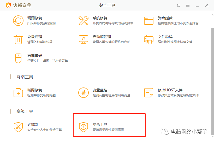Select the 弹窗拦截 title text
Viewport: 214px width, 141px height.
point(165,18)
